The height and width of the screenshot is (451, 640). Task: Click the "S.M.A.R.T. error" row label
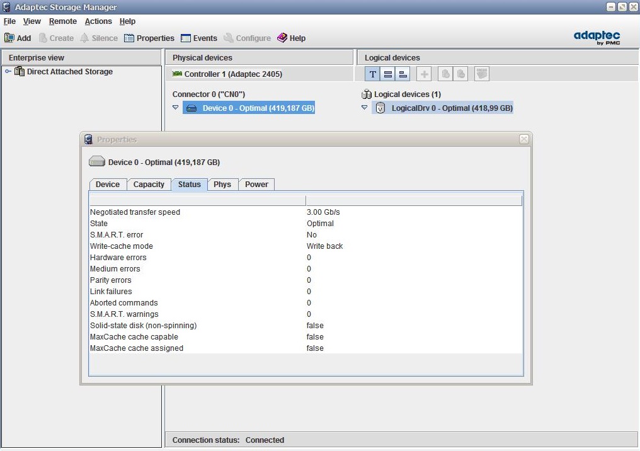(117, 235)
